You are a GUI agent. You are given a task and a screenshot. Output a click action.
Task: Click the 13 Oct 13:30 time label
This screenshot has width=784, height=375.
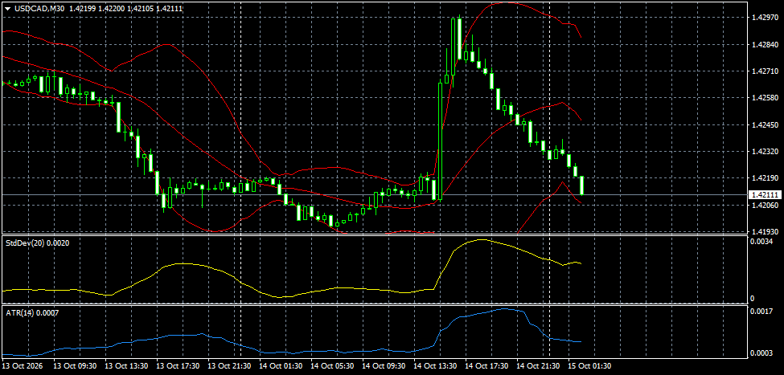(125, 366)
